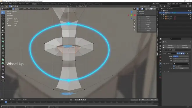The width and height of the screenshot is (192, 108).
Task: Collapse the LoopTools panel header
Action: (x=141, y=14)
